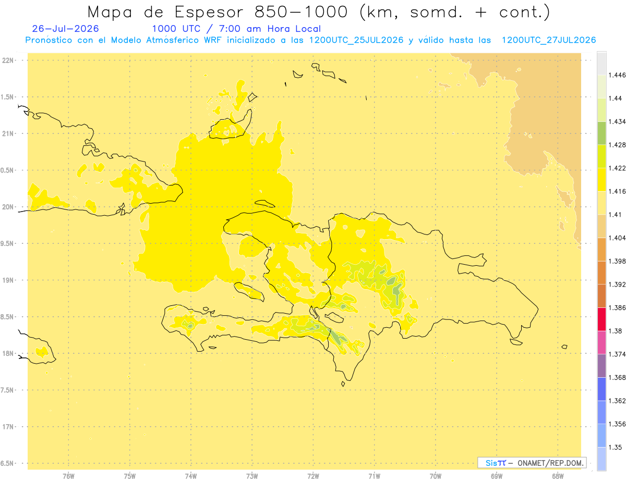Click the colorbar value "1.398"
This screenshot has width=626, height=483.
618,261
